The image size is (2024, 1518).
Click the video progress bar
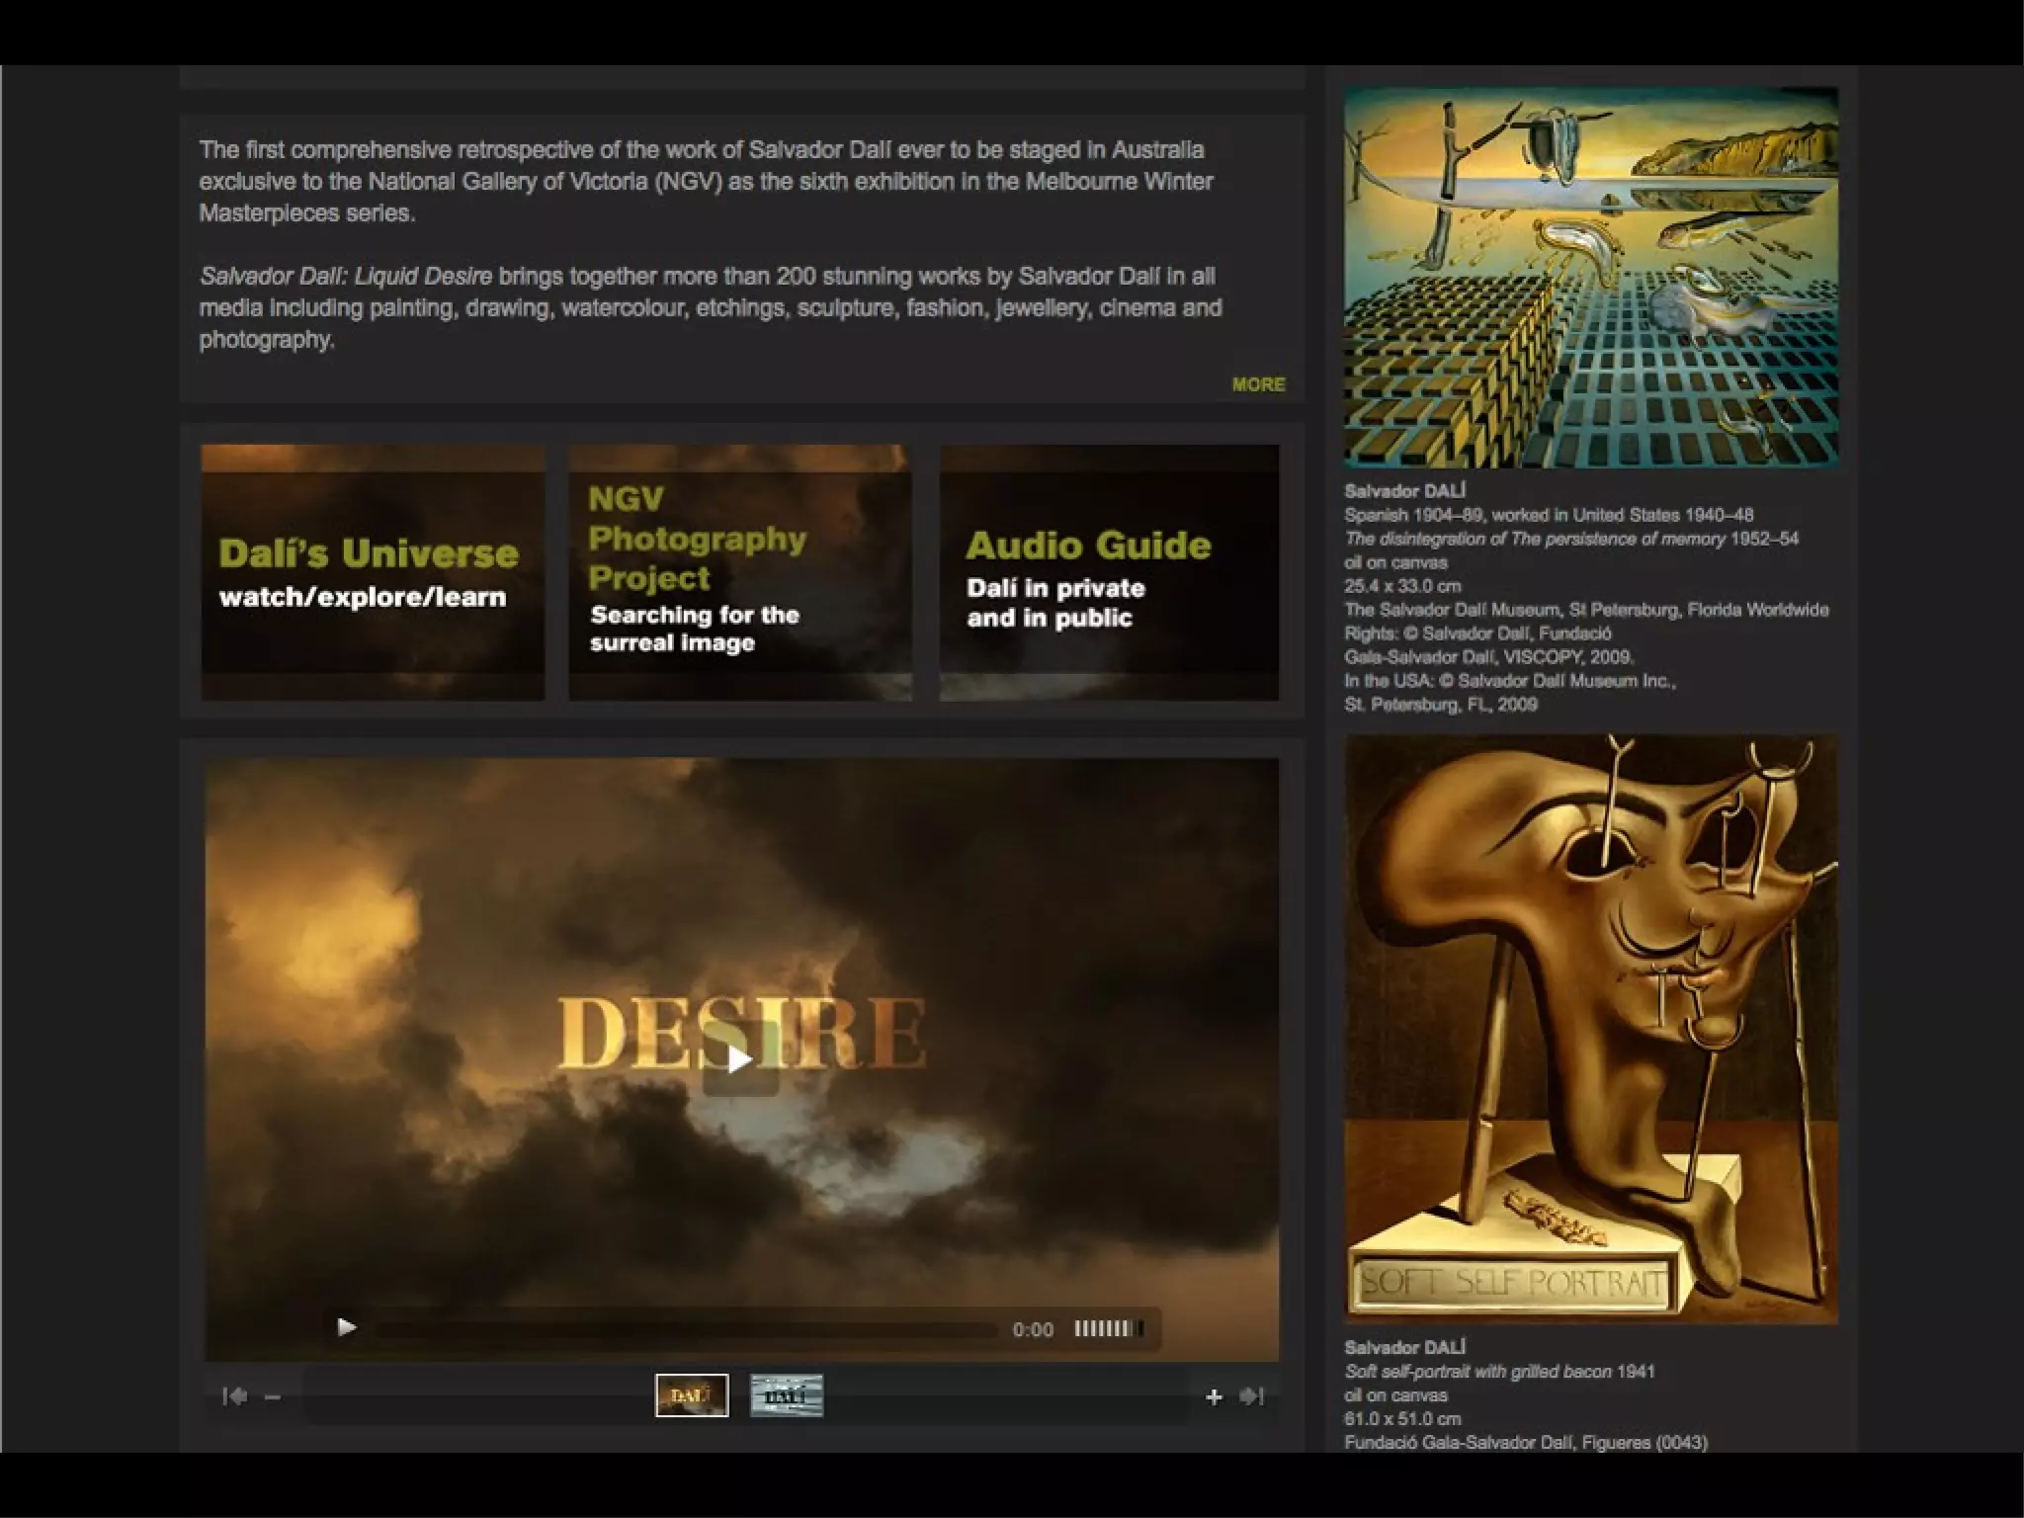[686, 1329]
